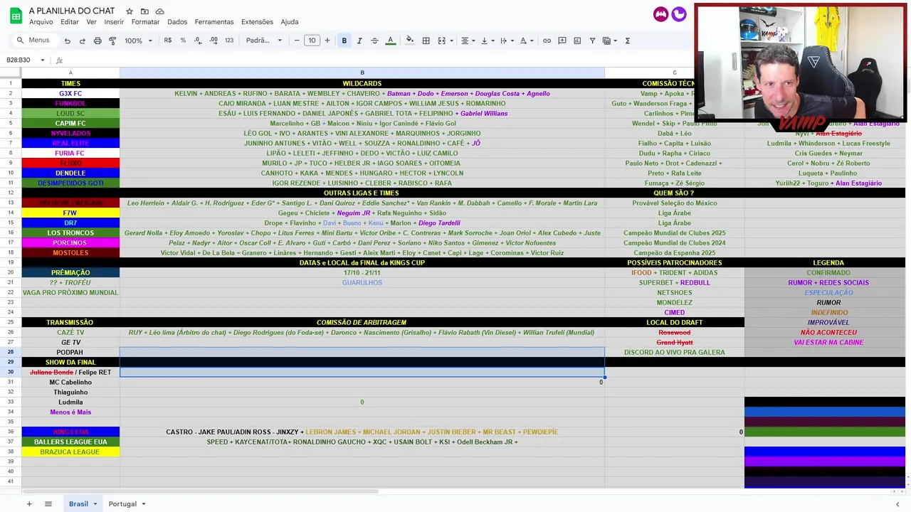911x512 pixels.
Task: Toggle italic formatting
Action: pyautogui.click(x=359, y=41)
